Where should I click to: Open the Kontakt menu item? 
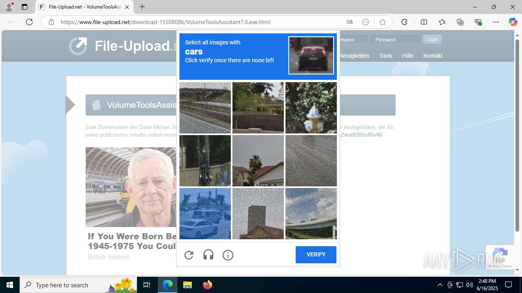tap(433, 56)
